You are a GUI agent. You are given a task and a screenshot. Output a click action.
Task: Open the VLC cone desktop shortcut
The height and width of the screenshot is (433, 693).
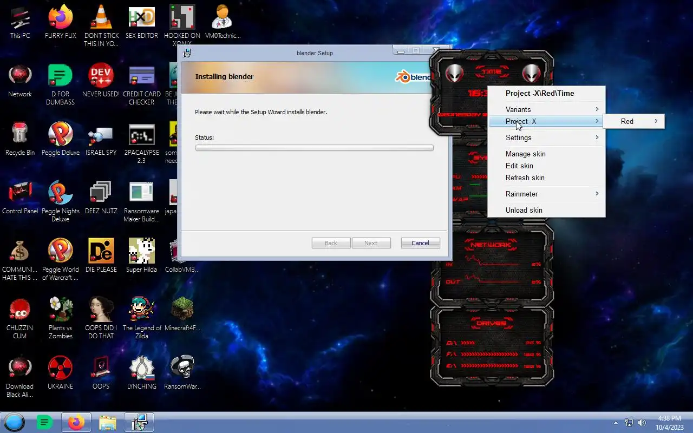coord(101,25)
